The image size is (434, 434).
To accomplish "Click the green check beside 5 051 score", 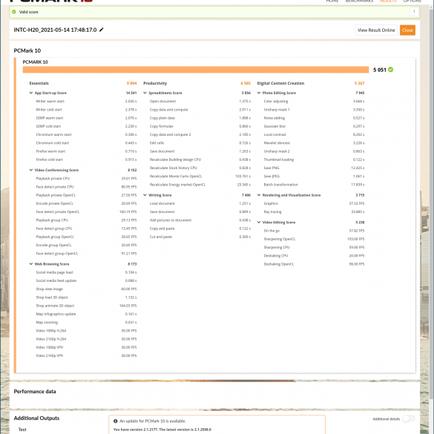I will (x=390, y=70).
